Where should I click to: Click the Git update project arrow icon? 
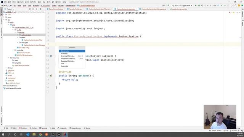(x=218, y=6)
